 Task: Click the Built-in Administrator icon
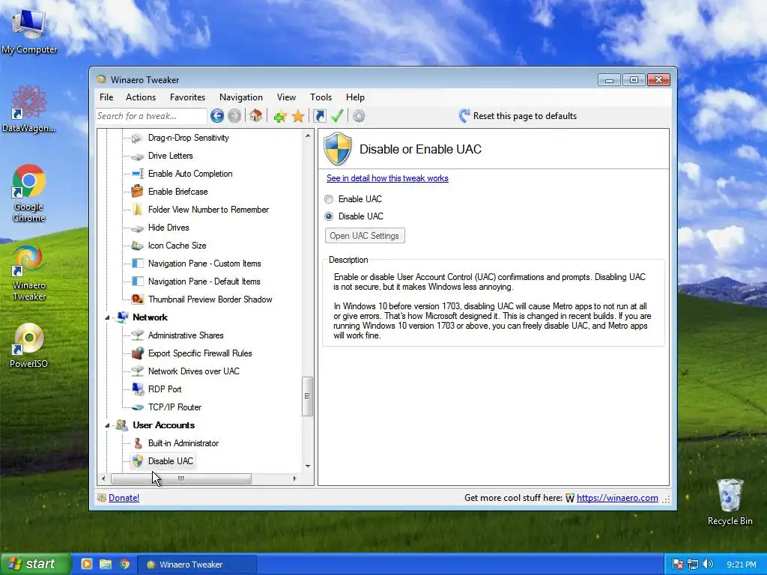tap(138, 443)
